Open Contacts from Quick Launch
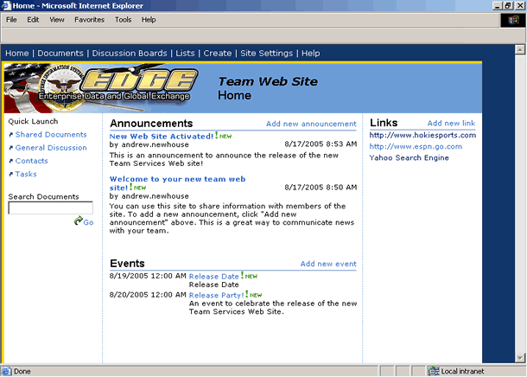Screen dimensions: 527x377 32,161
